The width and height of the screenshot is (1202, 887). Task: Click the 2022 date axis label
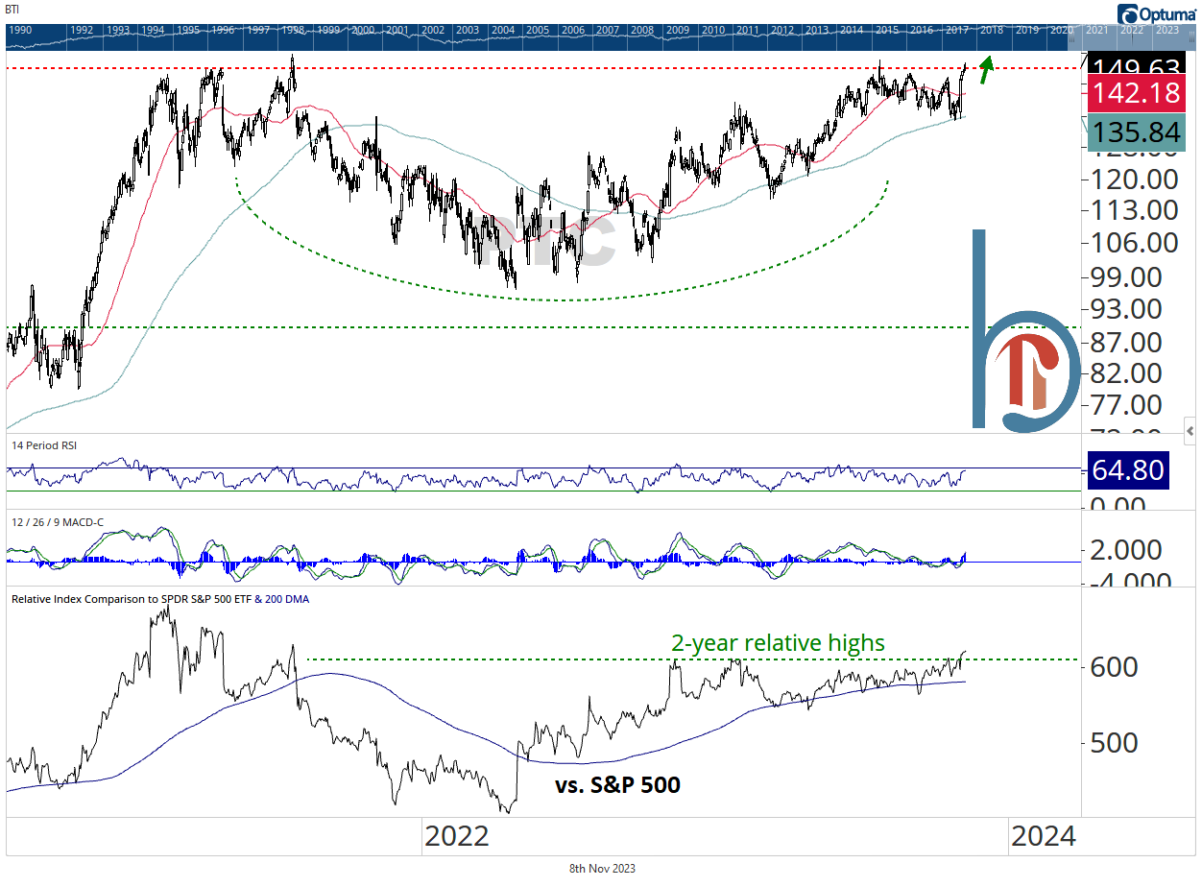[457, 836]
